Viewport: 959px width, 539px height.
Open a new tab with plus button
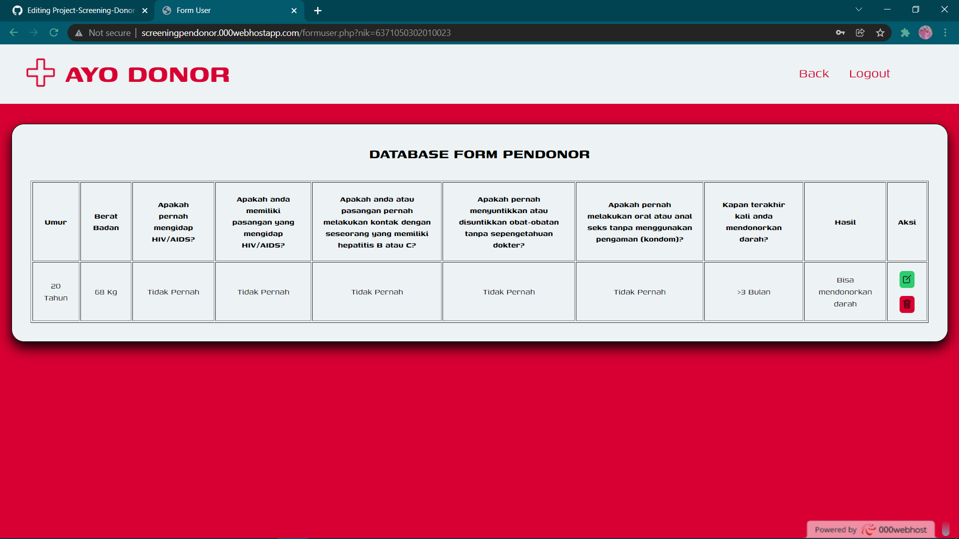(x=318, y=10)
